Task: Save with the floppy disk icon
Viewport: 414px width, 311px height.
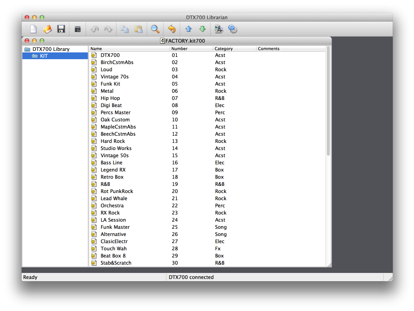Action: (61, 29)
